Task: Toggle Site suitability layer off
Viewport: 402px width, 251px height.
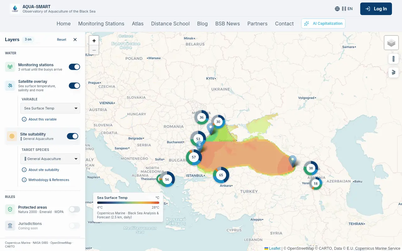Action: [73, 136]
